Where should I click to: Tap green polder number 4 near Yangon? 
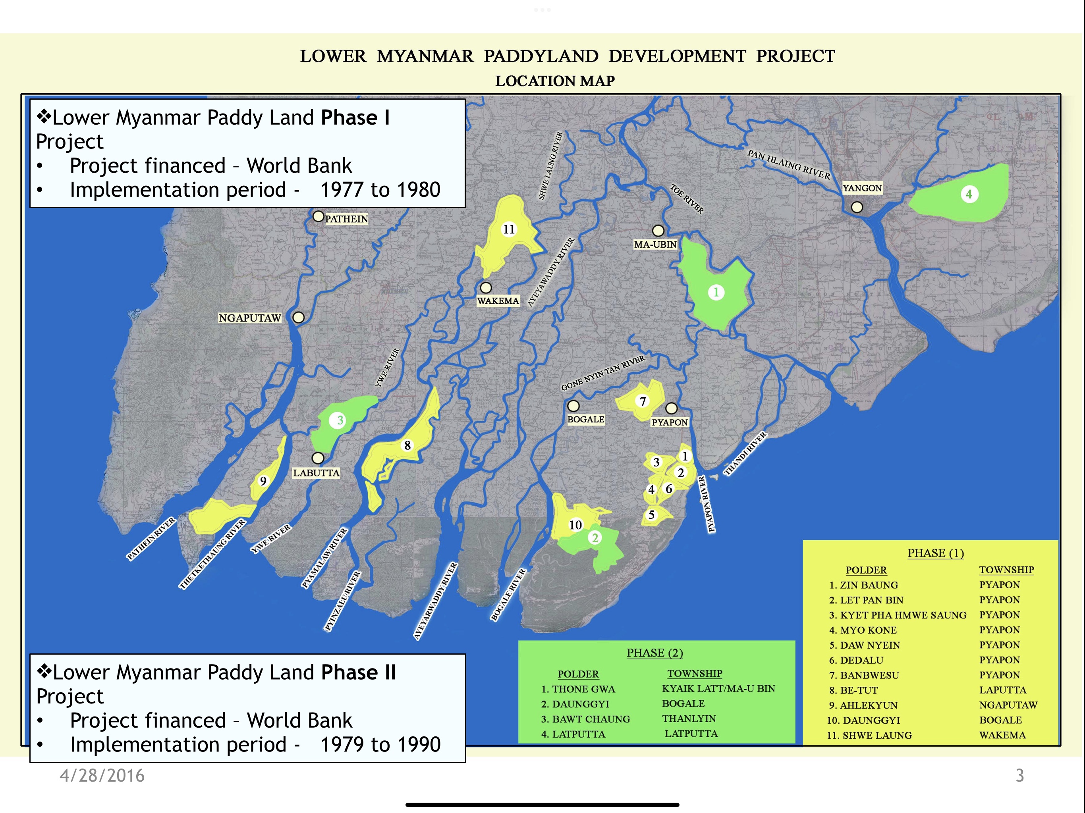[969, 194]
